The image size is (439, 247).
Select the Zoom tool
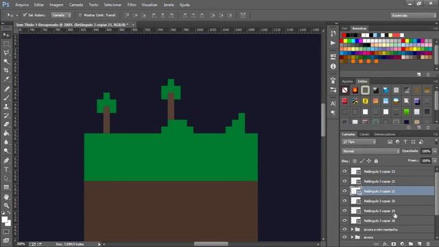(x=6, y=206)
